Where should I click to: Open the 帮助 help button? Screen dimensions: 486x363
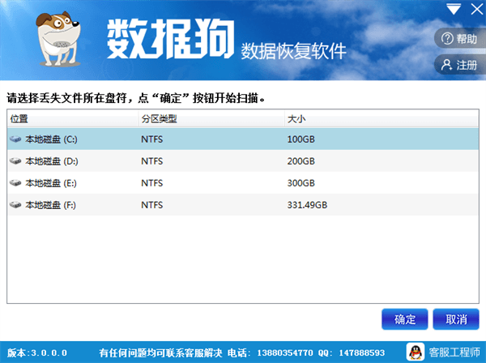(459, 39)
